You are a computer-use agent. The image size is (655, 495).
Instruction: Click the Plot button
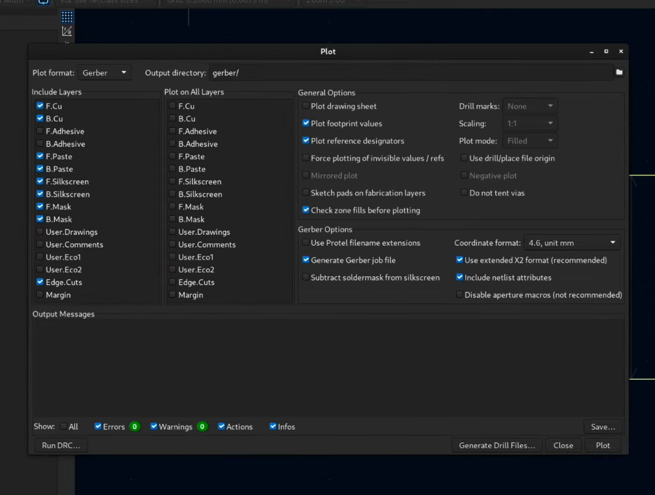click(x=603, y=445)
